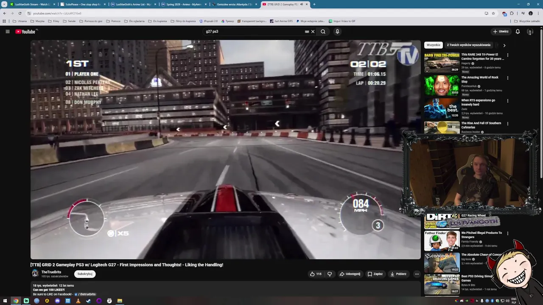Click the address bar URL
Image resolution: width=543 pixels, height=305 pixels.
(57, 13)
